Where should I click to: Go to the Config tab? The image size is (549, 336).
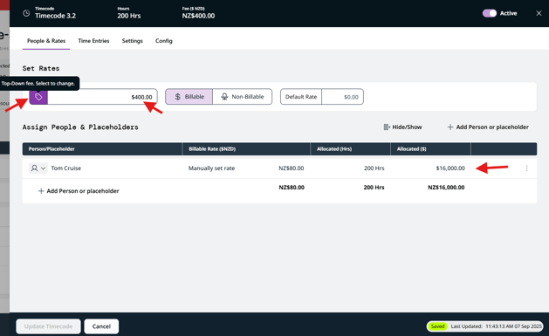point(164,41)
